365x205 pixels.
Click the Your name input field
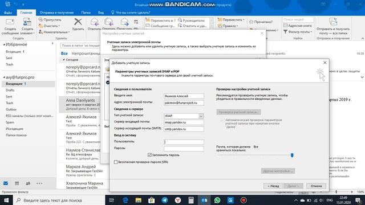(x=184, y=96)
